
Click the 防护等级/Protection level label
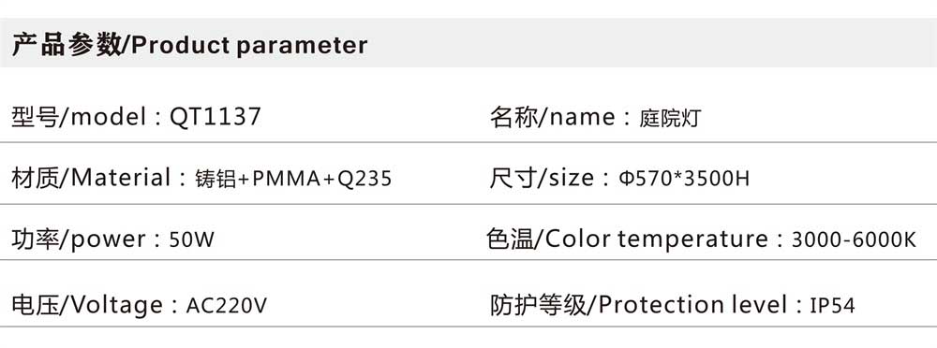pos(638,305)
